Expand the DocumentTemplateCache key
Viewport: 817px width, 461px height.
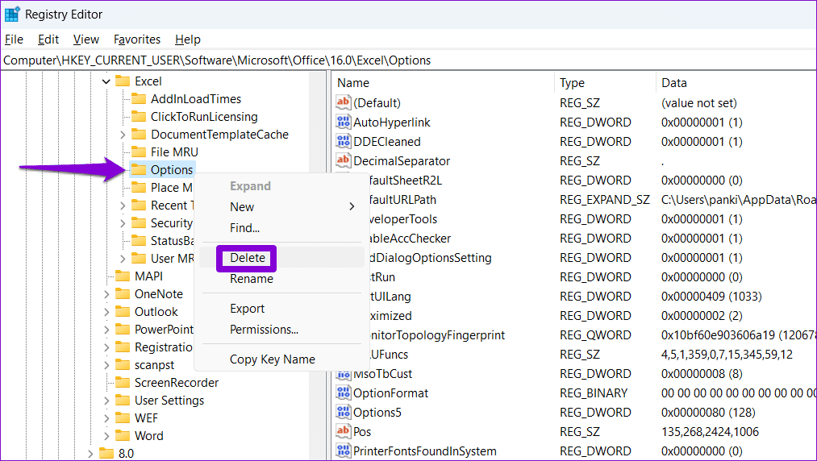tap(123, 135)
